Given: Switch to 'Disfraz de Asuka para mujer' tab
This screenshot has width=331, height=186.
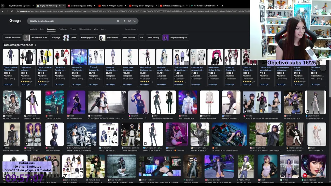Looking at the screenshot, I should tap(112, 5).
